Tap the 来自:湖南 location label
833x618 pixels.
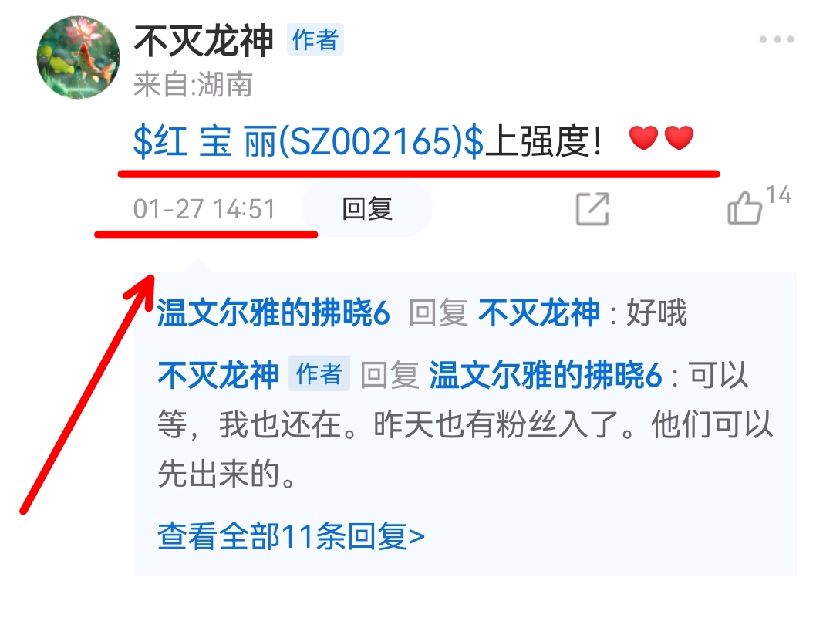[193, 85]
